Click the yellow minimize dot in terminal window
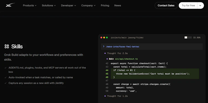This screenshot has height=103, width=208. pyautogui.click(x=104, y=38)
